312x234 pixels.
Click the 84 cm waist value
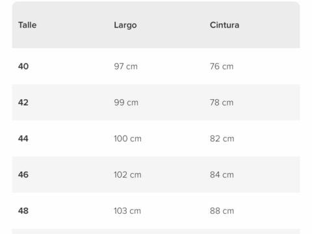coord(222,174)
